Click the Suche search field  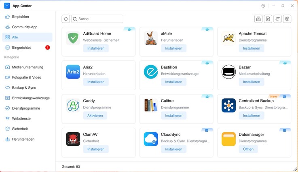(97, 19)
